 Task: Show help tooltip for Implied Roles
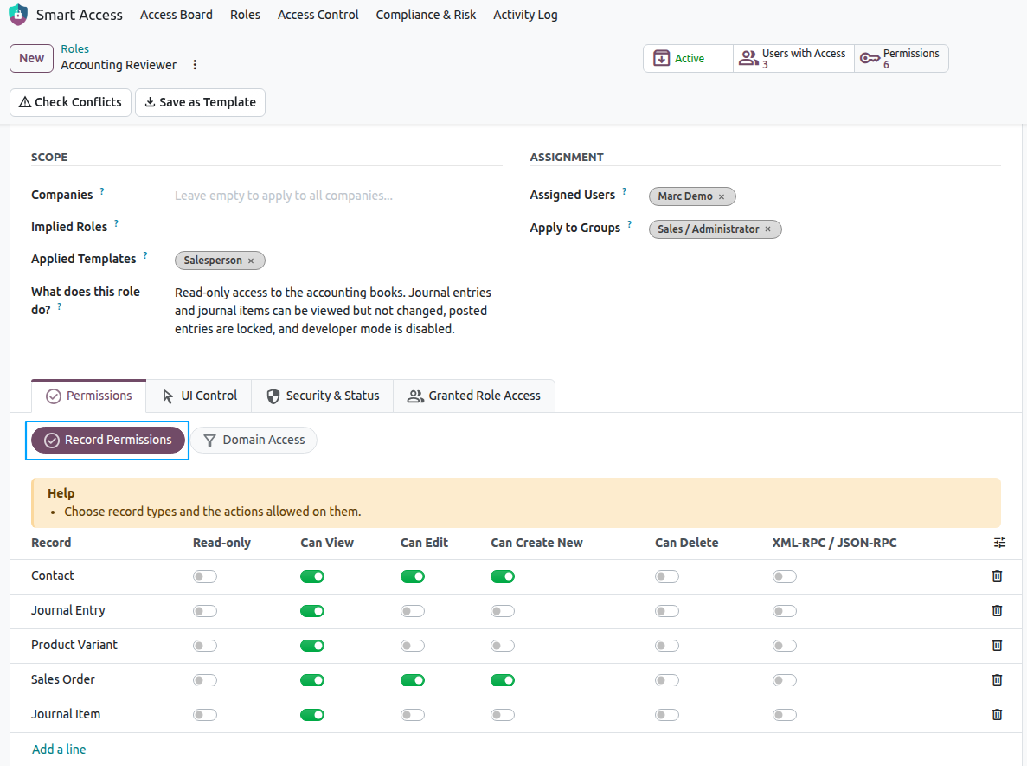117,223
